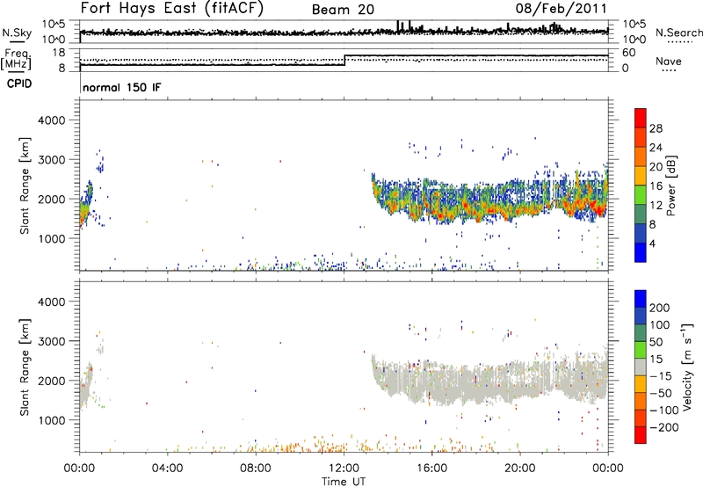Click 'Slant Range [km]' label of the velocity panel
Viewport: 703px width, 487px height.
coord(25,367)
